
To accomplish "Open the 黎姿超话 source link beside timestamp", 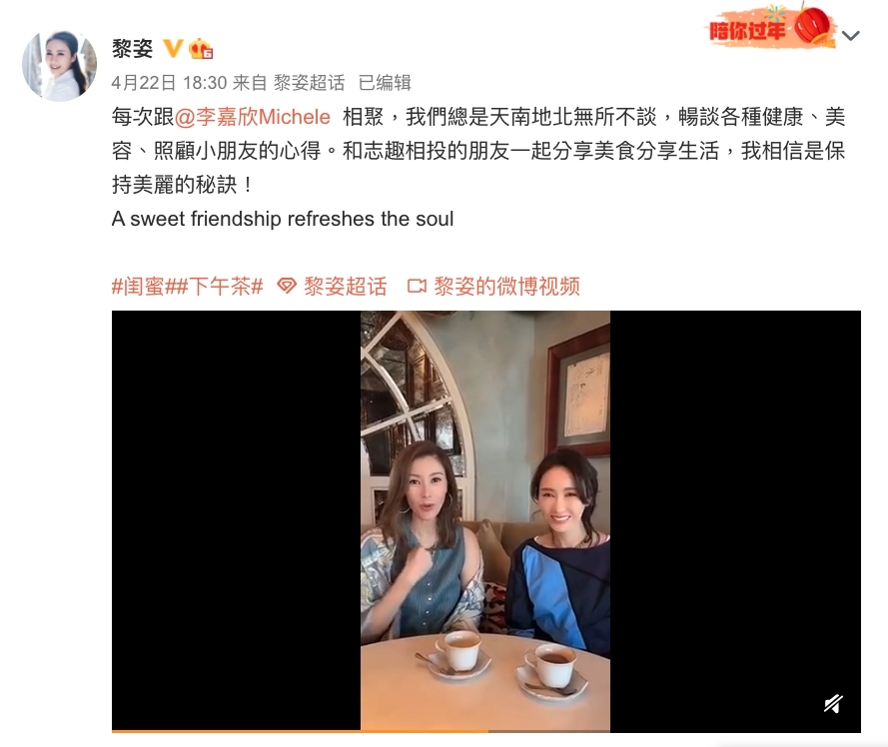I will tap(310, 83).
